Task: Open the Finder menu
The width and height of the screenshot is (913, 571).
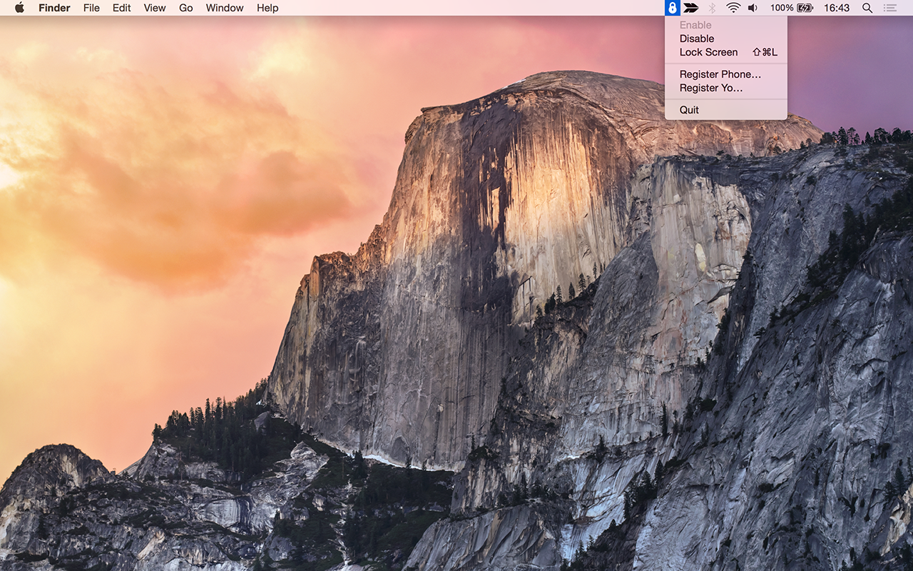Action: (x=54, y=8)
